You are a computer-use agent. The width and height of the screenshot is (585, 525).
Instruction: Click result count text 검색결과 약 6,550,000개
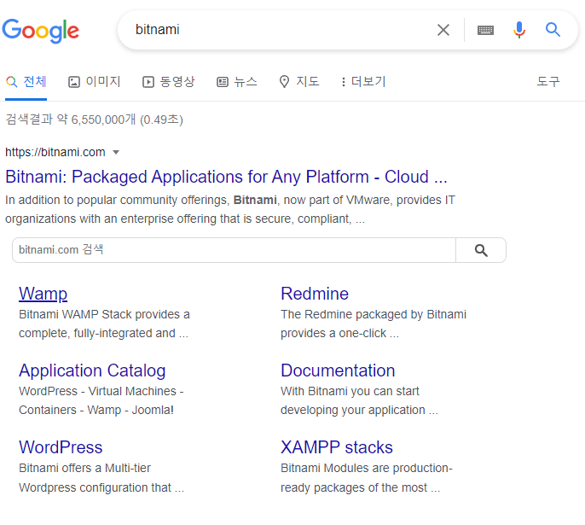coord(71,120)
